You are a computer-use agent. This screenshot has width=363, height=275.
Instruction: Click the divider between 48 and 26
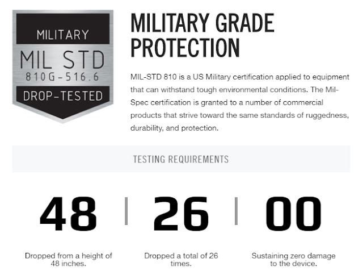(x=126, y=211)
